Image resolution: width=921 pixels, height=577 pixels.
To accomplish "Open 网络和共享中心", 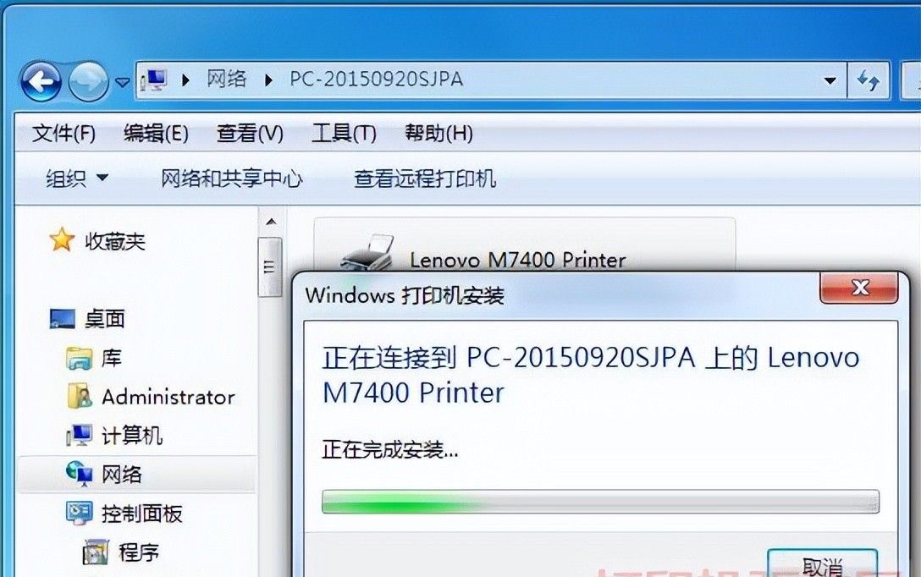I will [x=231, y=179].
